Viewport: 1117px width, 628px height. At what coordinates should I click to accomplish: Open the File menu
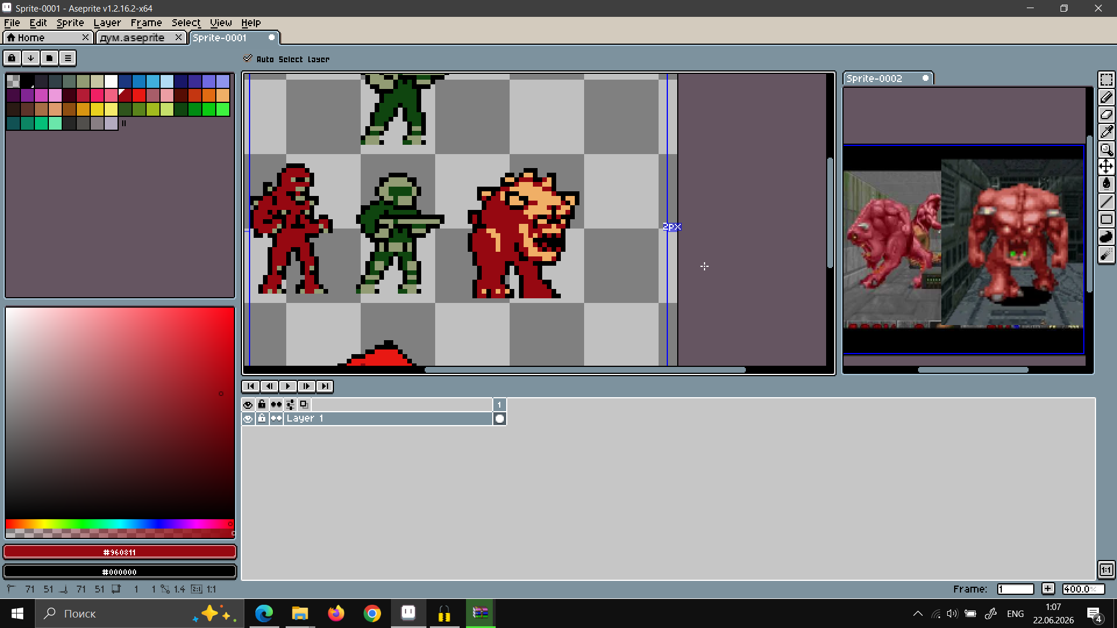(12, 23)
